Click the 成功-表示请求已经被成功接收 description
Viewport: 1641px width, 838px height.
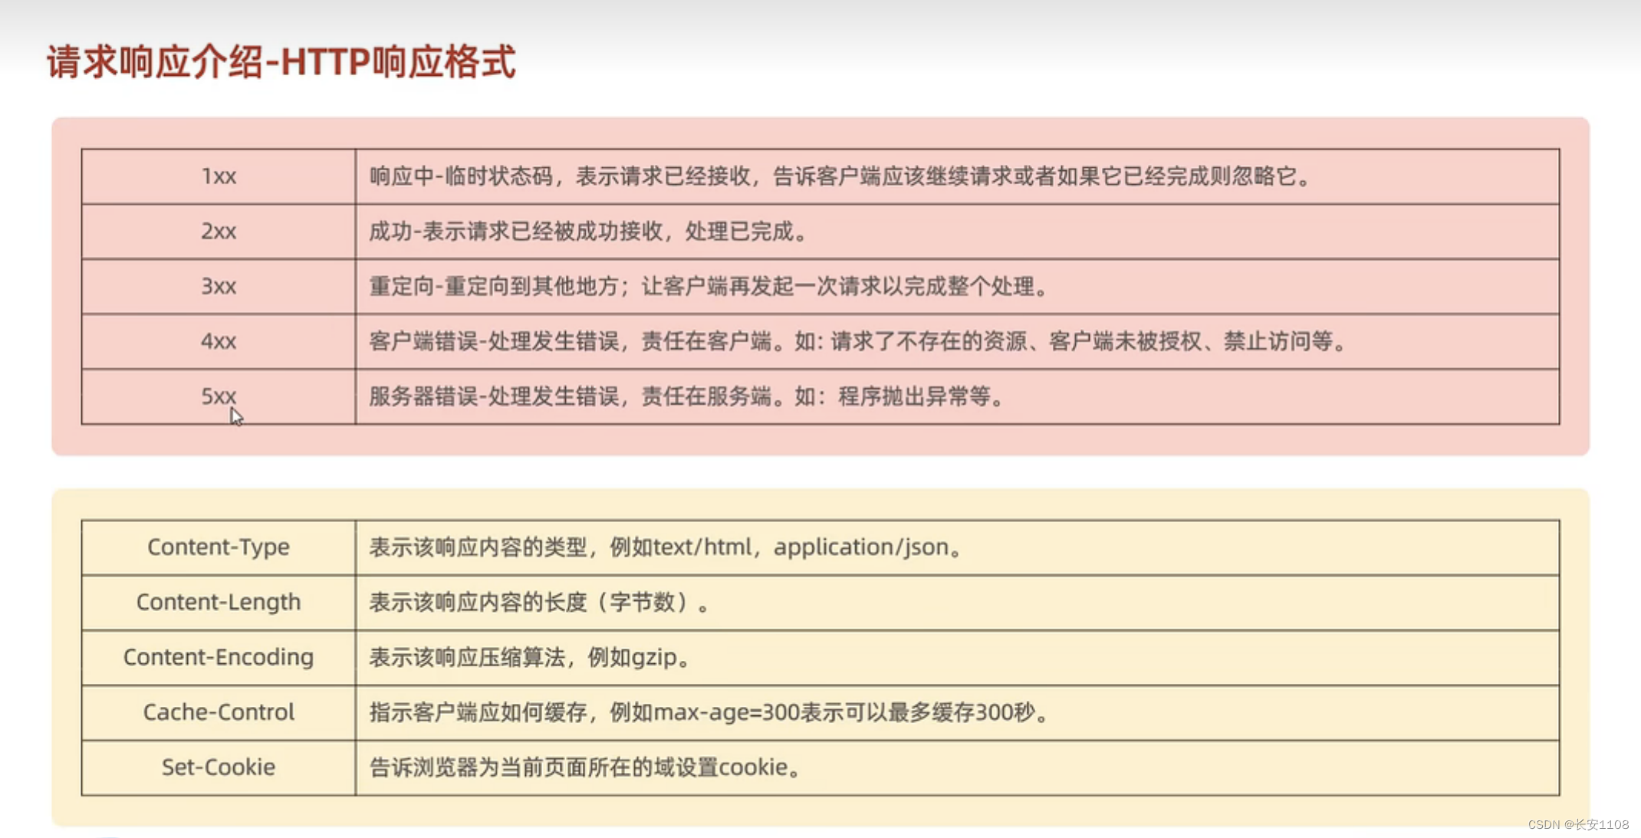(589, 232)
